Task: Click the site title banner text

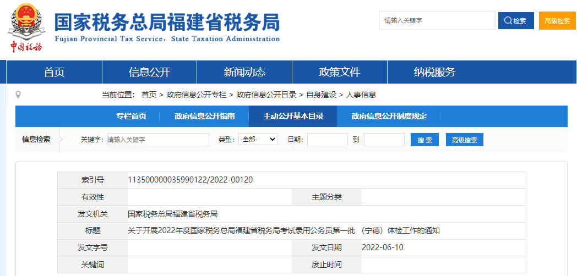Action: click(x=167, y=27)
